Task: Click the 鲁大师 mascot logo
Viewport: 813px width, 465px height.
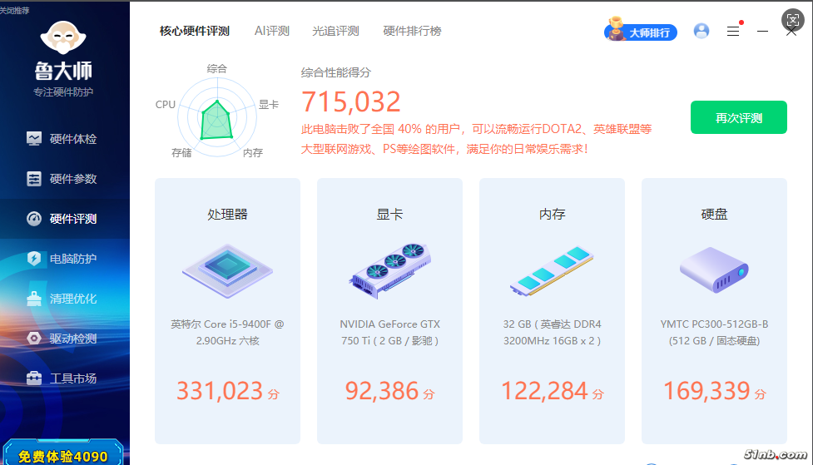Action: coord(63,39)
